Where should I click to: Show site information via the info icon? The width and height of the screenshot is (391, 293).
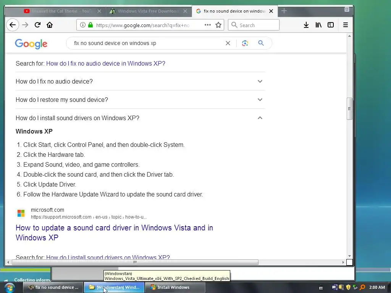83,25
